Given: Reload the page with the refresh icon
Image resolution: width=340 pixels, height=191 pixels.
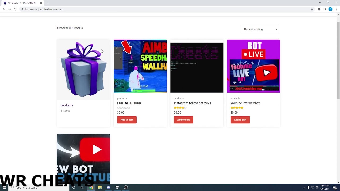Looking at the screenshot, I should 15,9.
